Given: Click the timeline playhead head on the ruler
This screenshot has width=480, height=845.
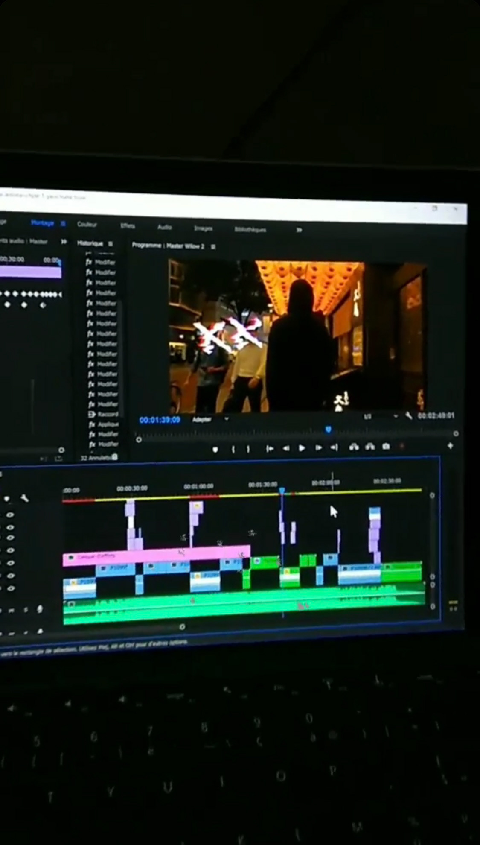Looking at the screenshot, I should (x=282, y=491).
